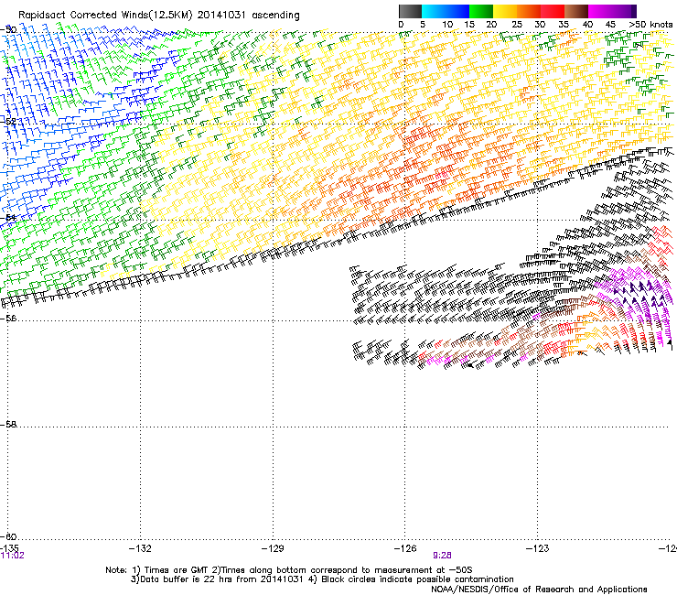Click the latitude label '-58'
Image resolution: width=677 pixels, height=595 pixels.
8,425
